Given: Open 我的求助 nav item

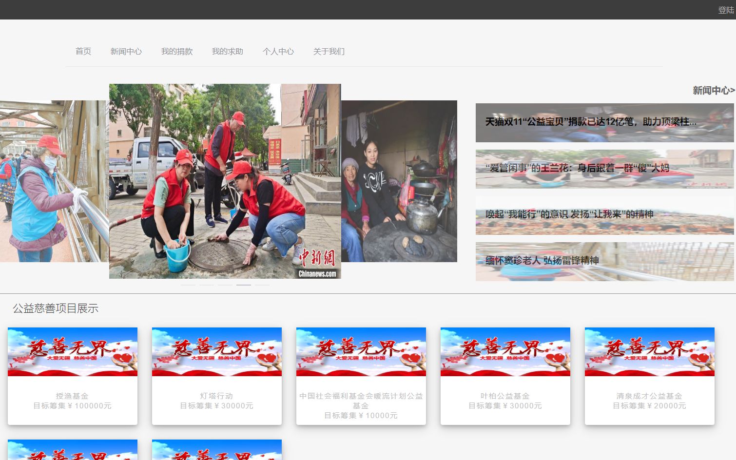Looking at the screenshot, I should pos(228,51).
